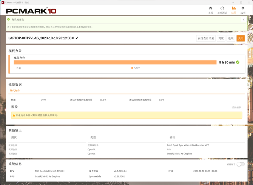Click the 3.0 % ending battery value

click(x=162, y=100)
